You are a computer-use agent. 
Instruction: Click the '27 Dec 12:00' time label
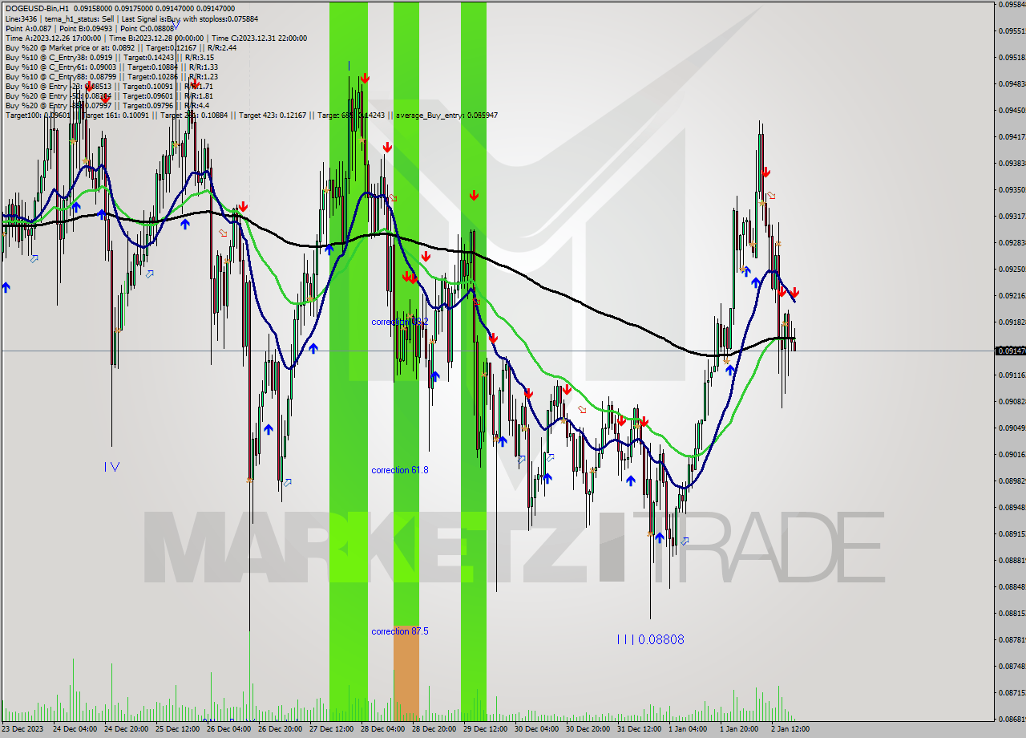(331, 729)
